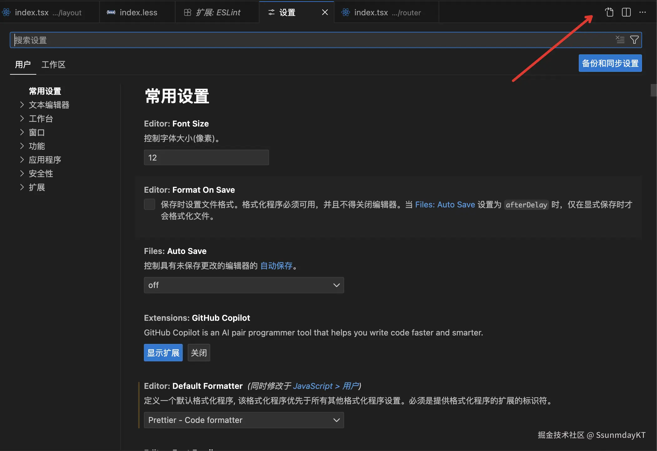Click the Font Size input field
This screenshot has width=657, height=451.
[206, 157]
